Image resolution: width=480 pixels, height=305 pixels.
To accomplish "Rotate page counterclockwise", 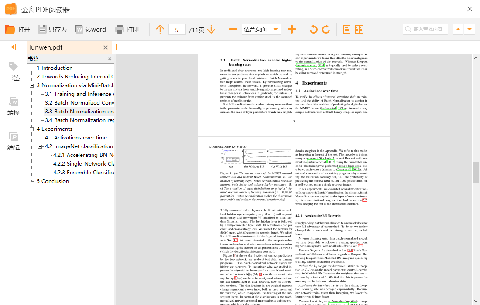I will (x=313, y=29).
